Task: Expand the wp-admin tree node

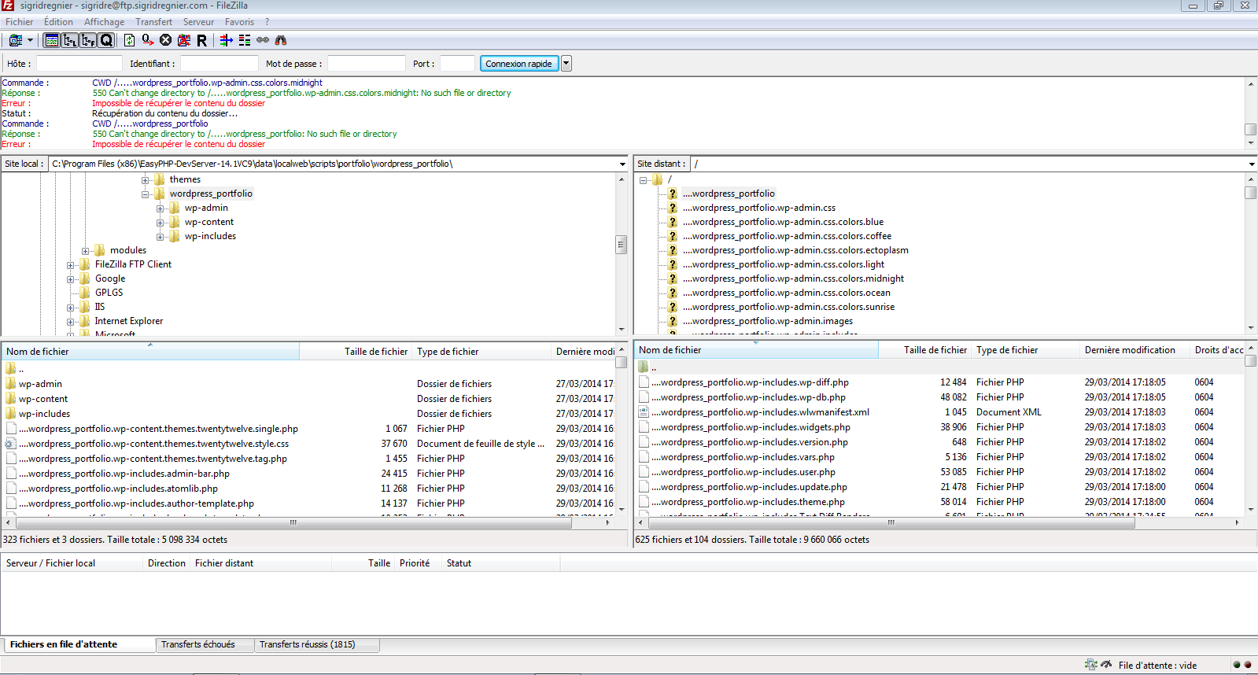Action: 160,208
